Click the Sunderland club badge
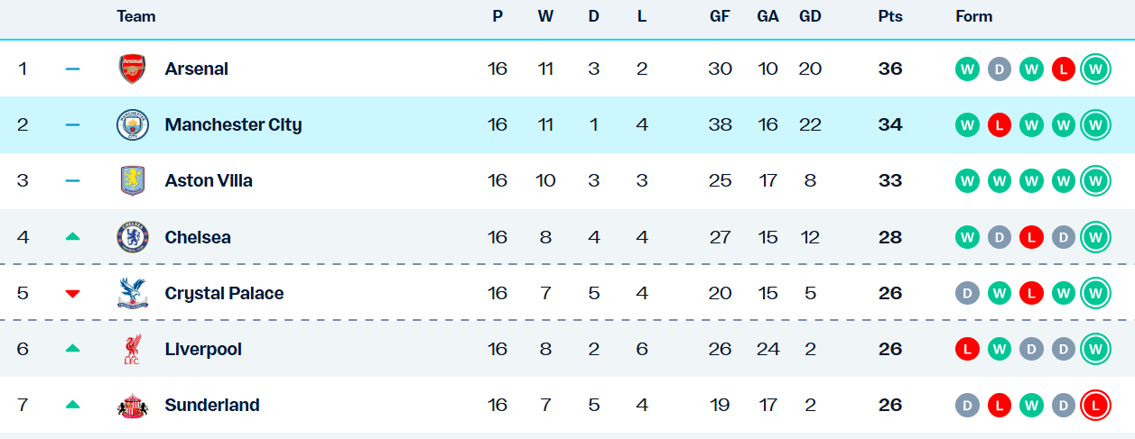The height and width of the screenshot is (439, 1135). click(133, 406)
